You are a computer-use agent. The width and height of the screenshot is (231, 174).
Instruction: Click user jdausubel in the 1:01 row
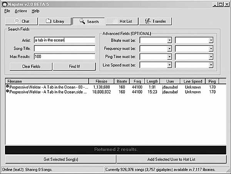tap(170, 87)
